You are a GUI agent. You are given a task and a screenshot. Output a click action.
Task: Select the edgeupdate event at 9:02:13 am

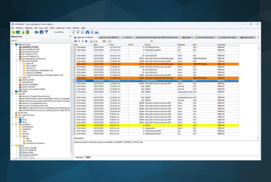pyautogui.click(x=156, y=128)
